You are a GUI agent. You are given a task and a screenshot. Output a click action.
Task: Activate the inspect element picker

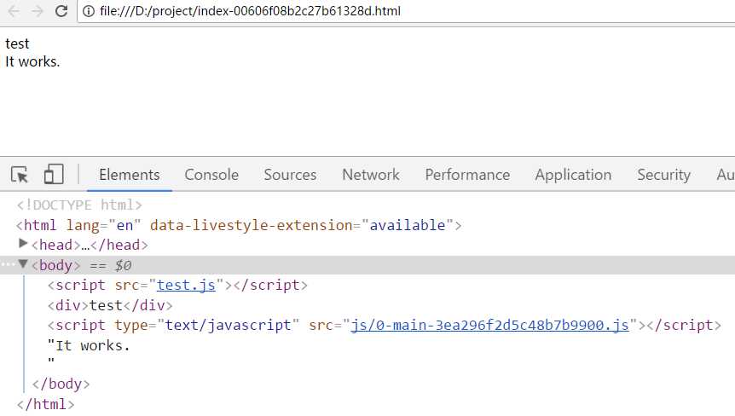pos(20,175)
